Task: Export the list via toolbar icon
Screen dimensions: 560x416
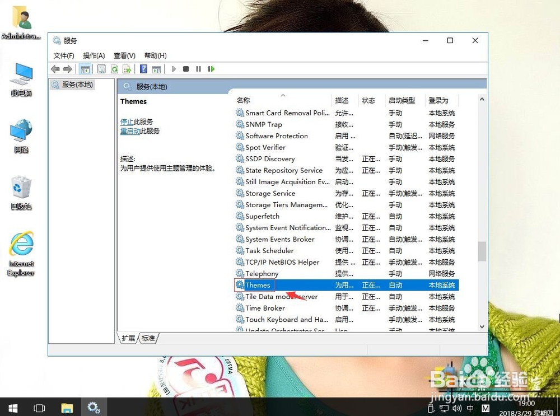Action: [x=127, y=69]
